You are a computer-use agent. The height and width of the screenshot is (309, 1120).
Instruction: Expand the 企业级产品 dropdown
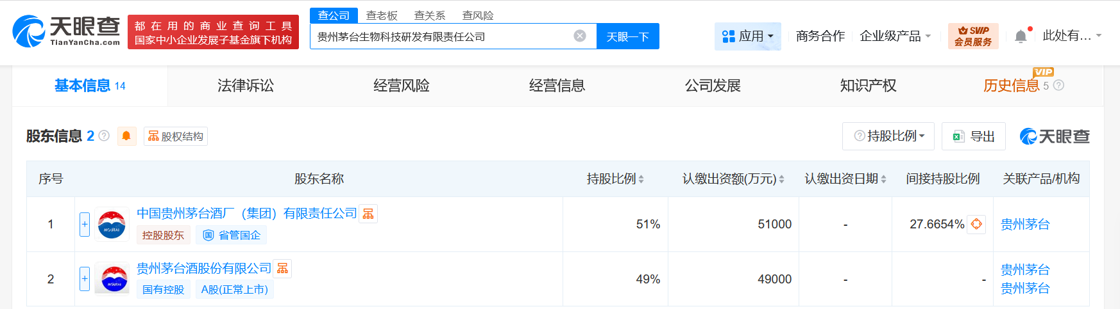pyautogui.click(x=895, y=36)
